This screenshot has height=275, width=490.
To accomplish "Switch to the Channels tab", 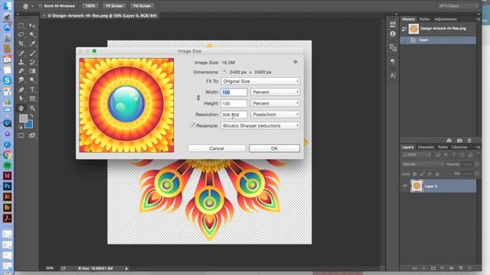I will pos(426,147).
